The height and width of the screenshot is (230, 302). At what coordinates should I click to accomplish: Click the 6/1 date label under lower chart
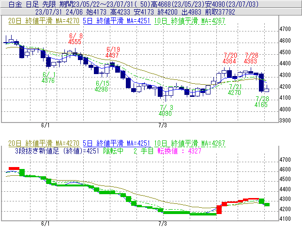(45, 224)
